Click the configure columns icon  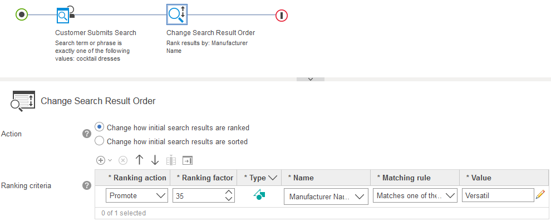click(171, 160)
